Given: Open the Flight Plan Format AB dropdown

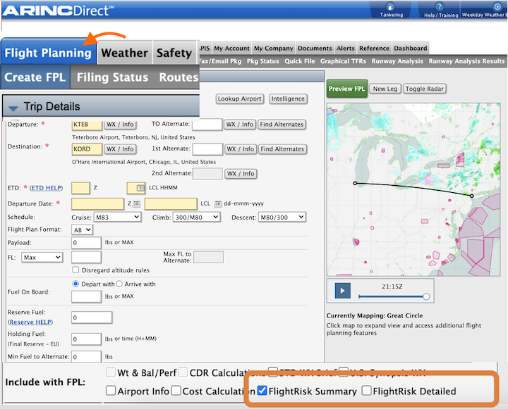Looking at the screenshot, I should pyautogui.click(x=82, y=230).
